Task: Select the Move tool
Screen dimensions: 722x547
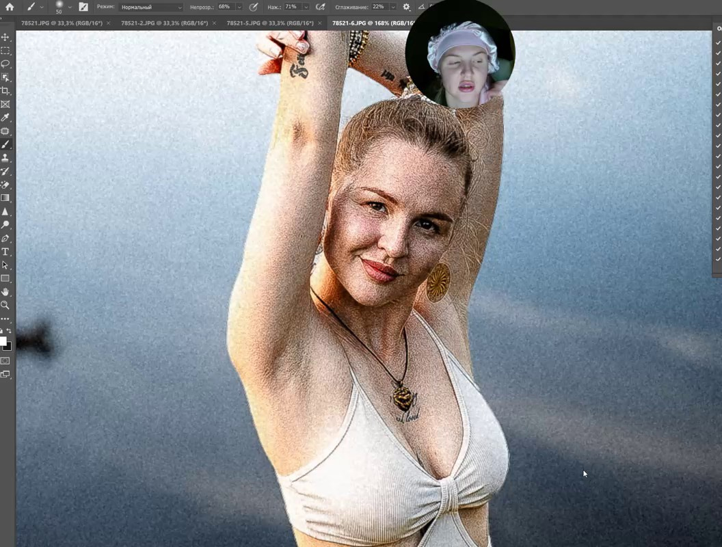Action: pyautogui.click(x=5, y=38)
